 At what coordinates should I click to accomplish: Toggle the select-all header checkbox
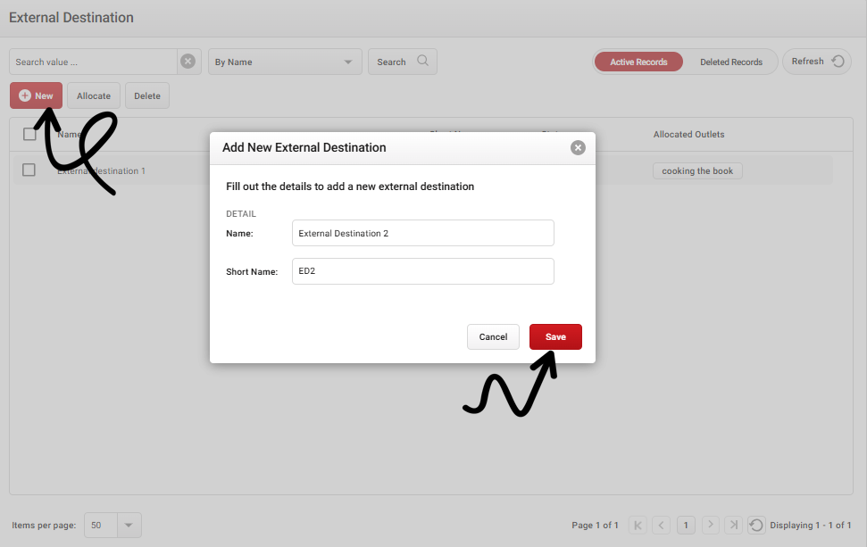pos(29,135)
